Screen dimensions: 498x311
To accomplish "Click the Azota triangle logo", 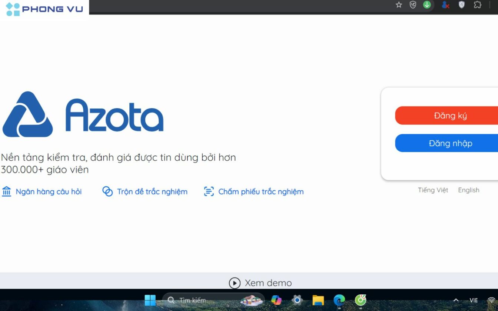I will click(28, 114).
